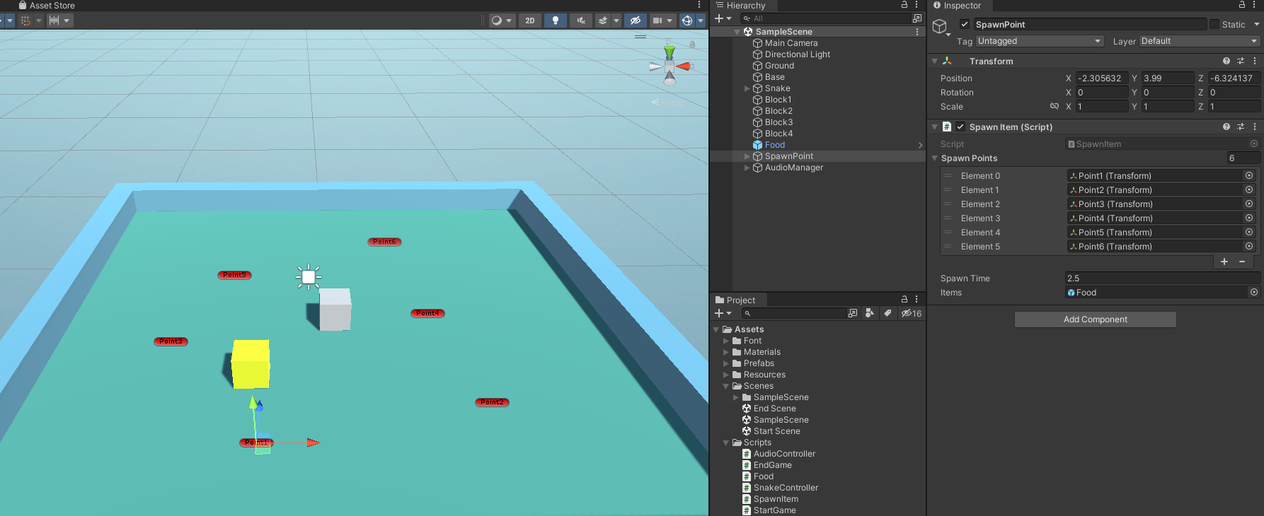This screenshot has height=516, width=1264.
Task: Lock the Inspector panel
Action: point(1241,5)
